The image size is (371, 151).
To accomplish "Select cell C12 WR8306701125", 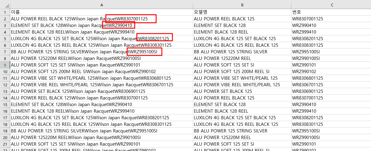I will coord(331,85).
